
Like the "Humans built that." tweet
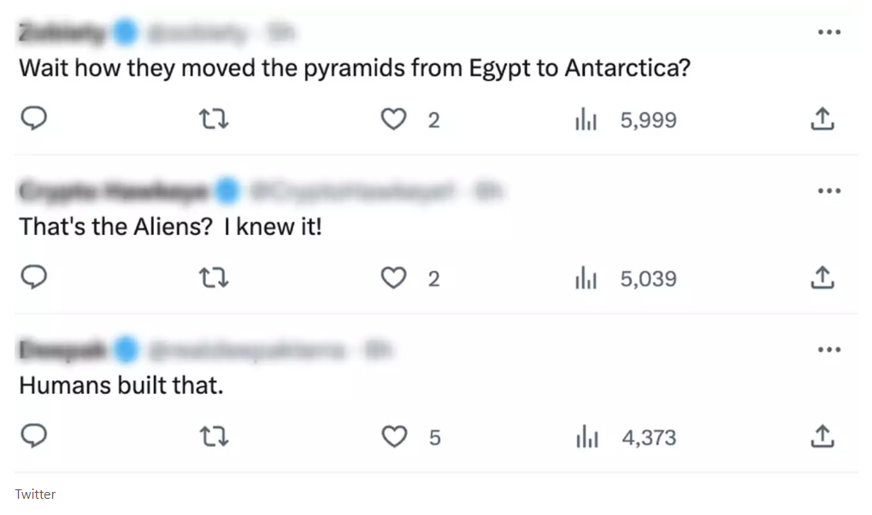pyautogui.click(x=393, y=437)
